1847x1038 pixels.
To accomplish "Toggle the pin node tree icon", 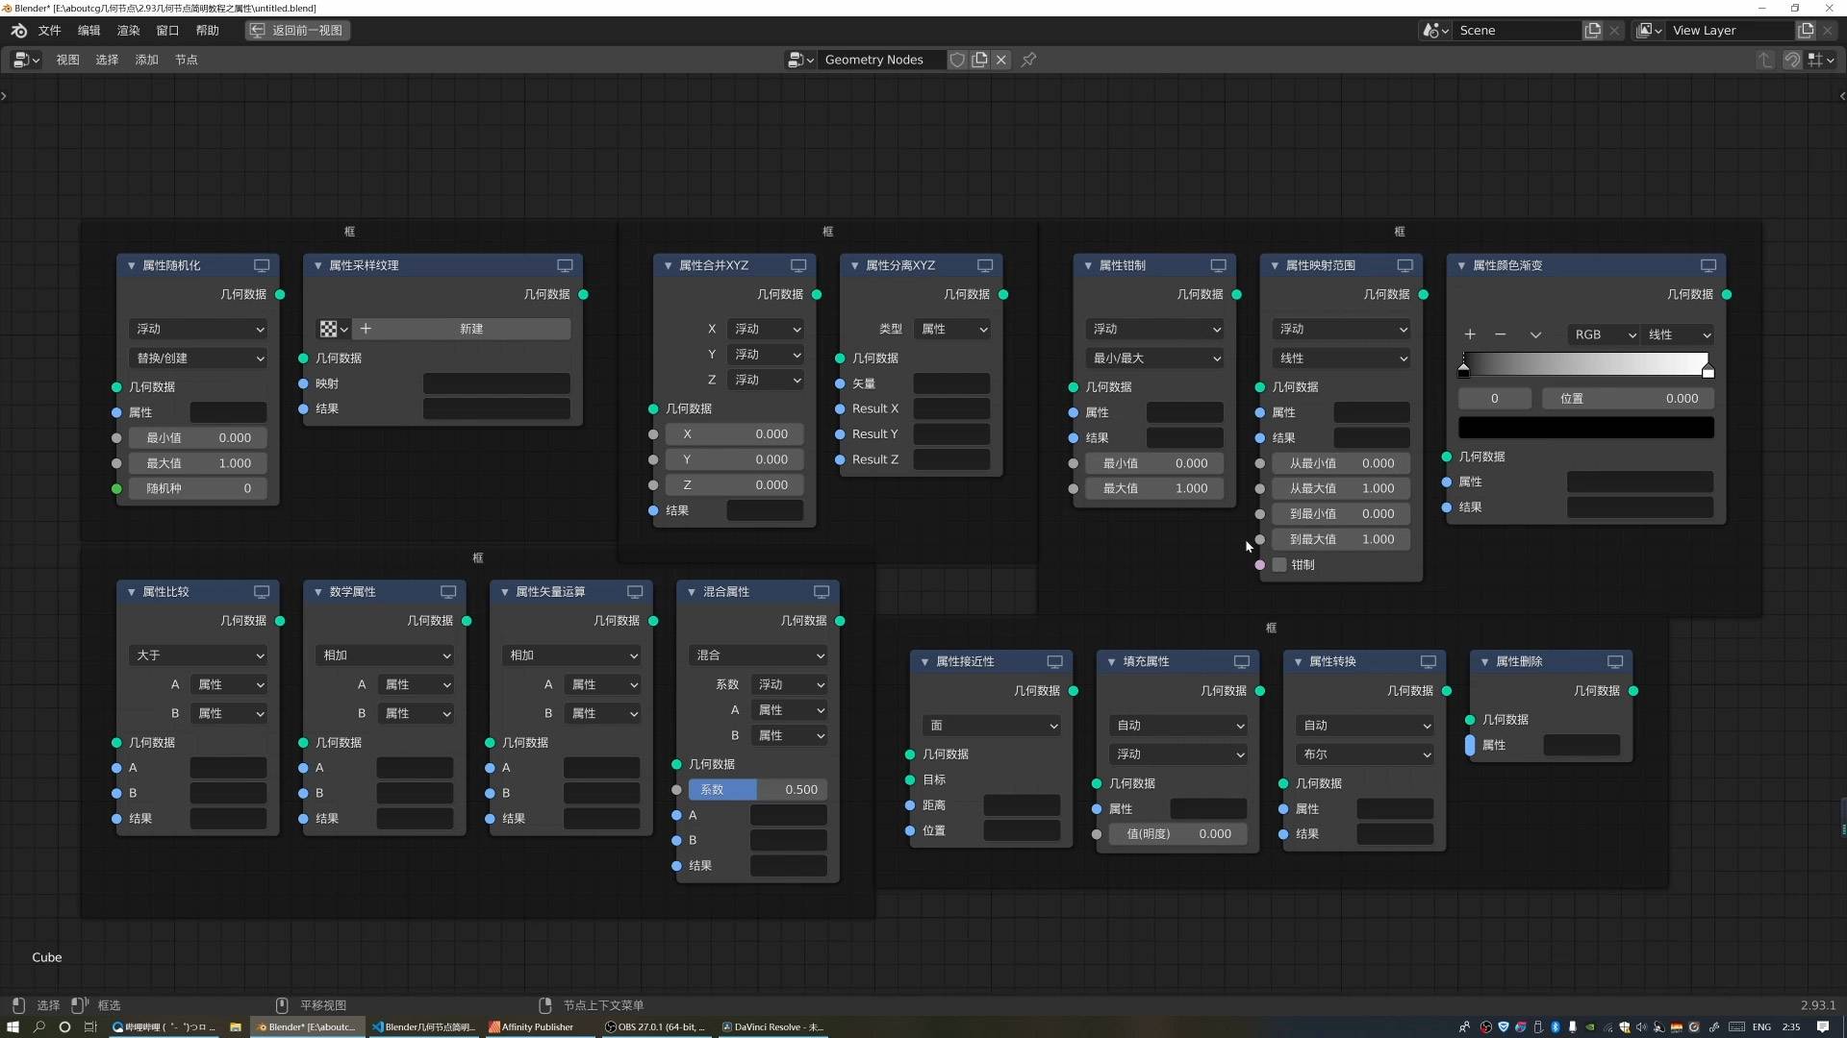I will click(x=1028, y=60).
